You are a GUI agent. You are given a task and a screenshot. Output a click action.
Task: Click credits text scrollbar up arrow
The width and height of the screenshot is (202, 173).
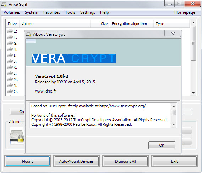(174, 106)
